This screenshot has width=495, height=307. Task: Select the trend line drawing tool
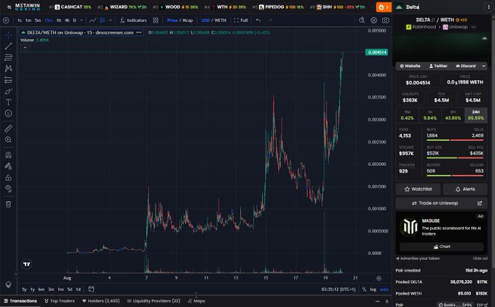point(9,46)
